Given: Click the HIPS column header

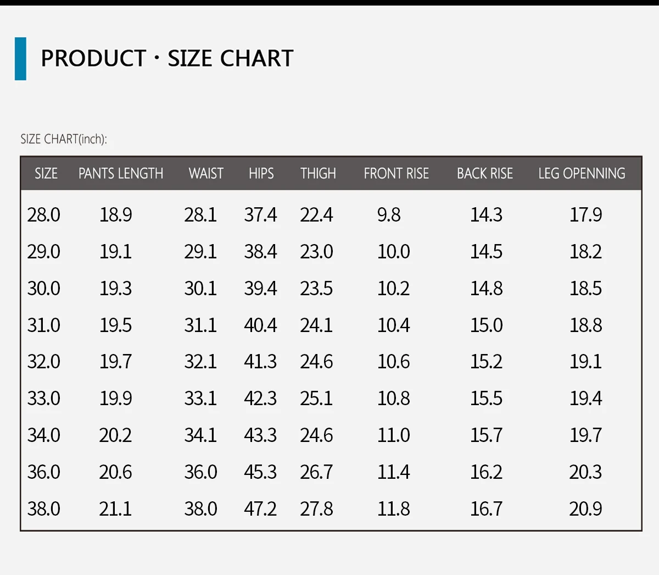Looking at the screenshot, I should pyautogui.click(x=261, y=174).
